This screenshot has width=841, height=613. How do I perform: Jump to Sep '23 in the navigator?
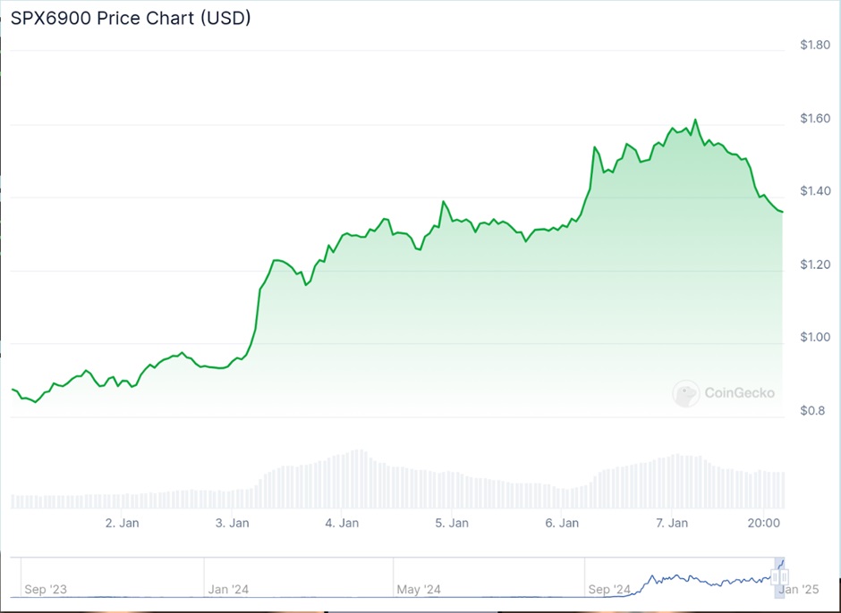tap(47, 589)
